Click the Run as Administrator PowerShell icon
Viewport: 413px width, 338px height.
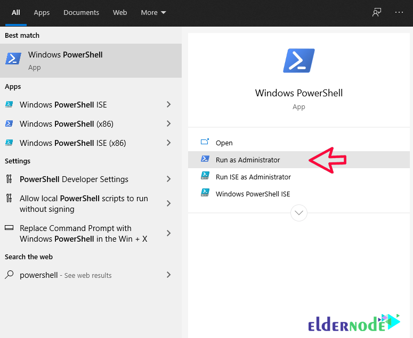pyautogui.click(x=205, y=159)
